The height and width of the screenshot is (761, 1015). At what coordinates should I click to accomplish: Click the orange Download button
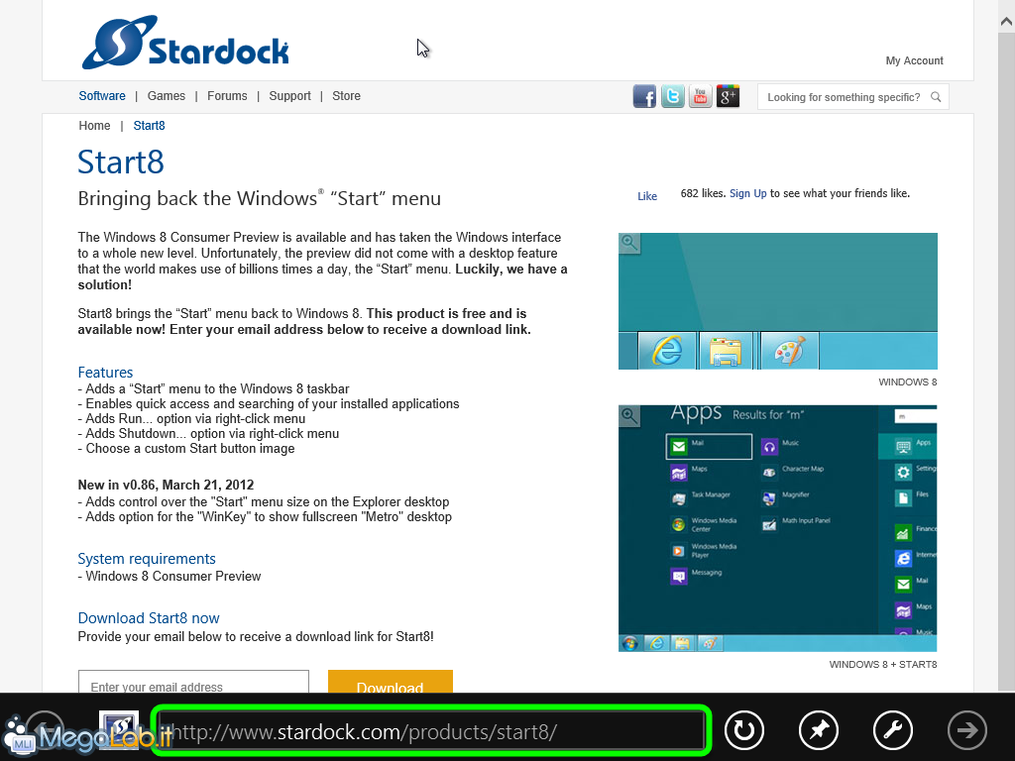391,682
